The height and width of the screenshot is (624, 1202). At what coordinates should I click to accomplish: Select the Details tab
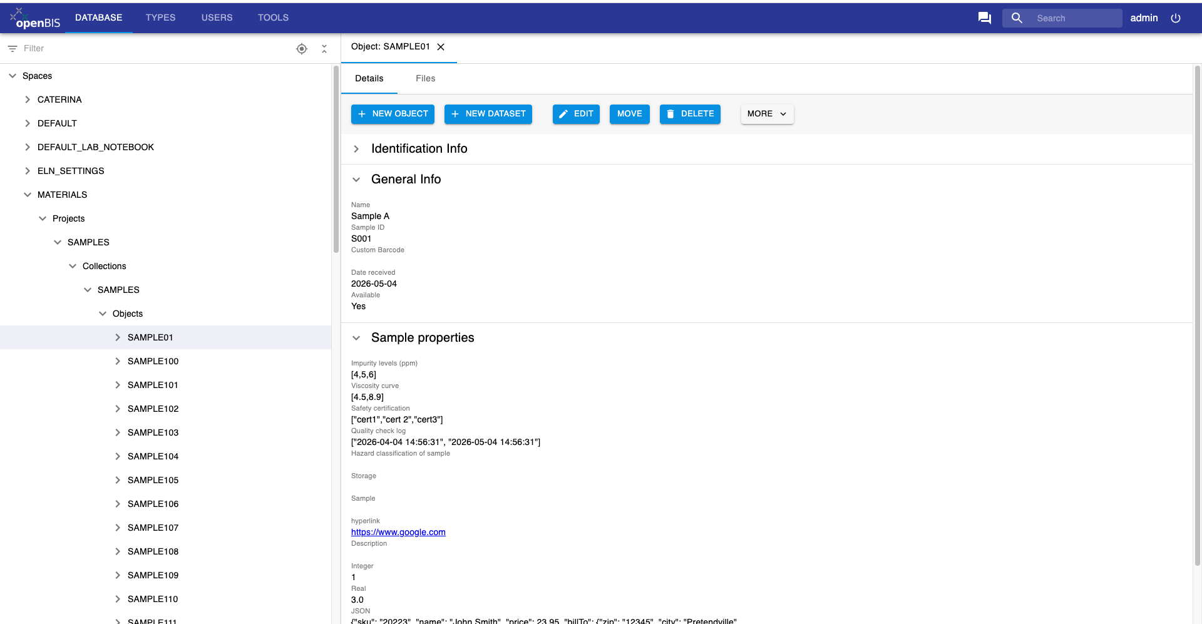coord(369,79)
